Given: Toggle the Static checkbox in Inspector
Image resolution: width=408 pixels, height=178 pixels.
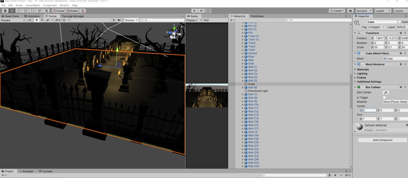Looking at the screenshot, I should pos(399,22).
